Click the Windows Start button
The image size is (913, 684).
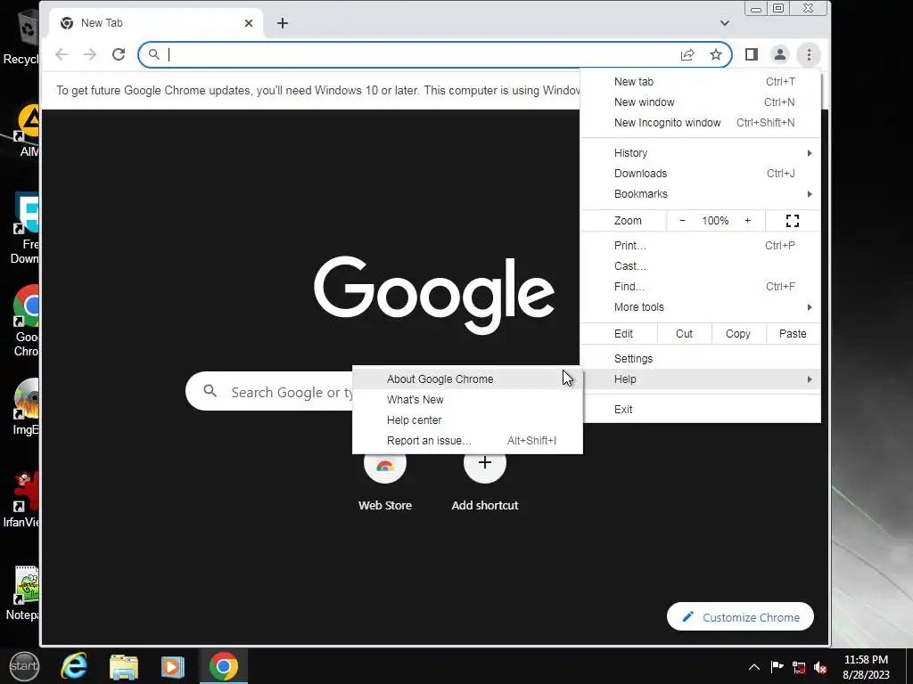(24, 666)
